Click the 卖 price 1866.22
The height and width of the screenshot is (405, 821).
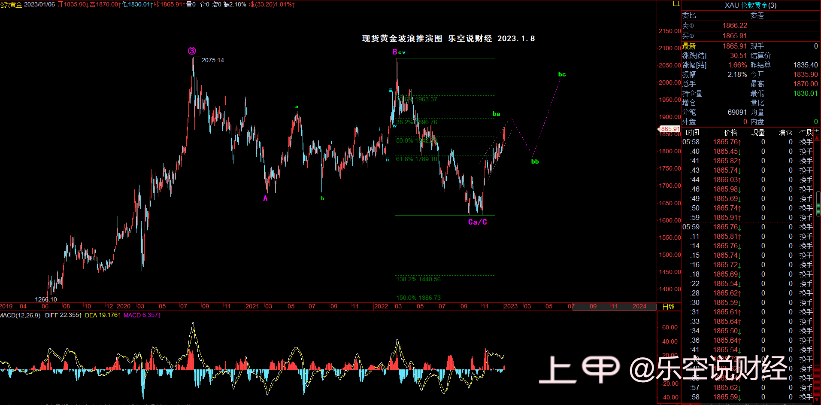click(735, 26)
